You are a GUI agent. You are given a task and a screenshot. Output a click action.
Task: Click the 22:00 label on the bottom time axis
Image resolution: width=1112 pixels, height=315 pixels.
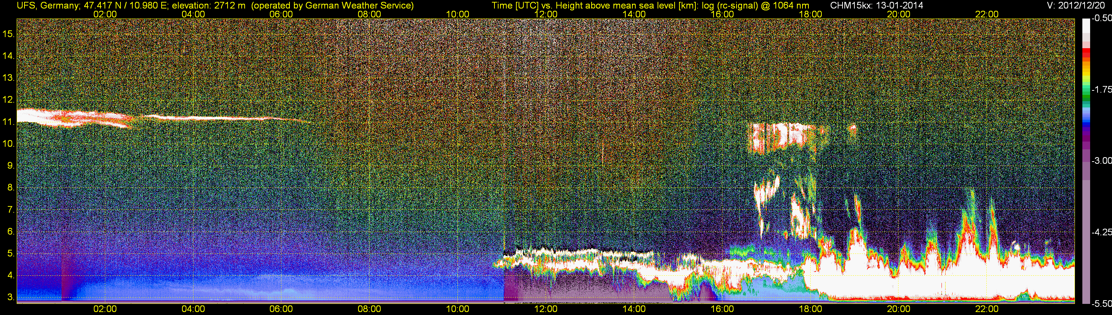(987, 309)
